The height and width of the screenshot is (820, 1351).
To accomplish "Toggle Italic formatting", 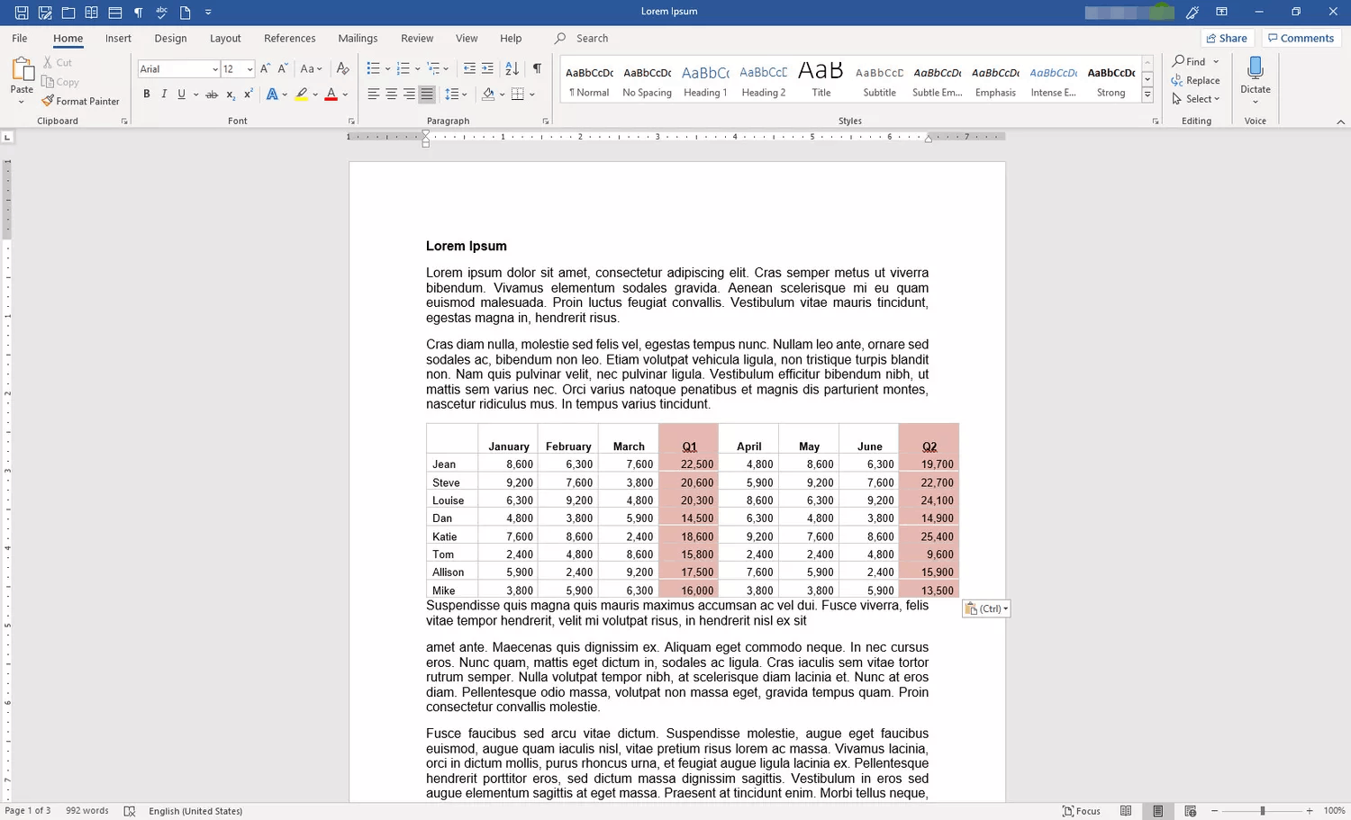I will click(x=163, y=94).
